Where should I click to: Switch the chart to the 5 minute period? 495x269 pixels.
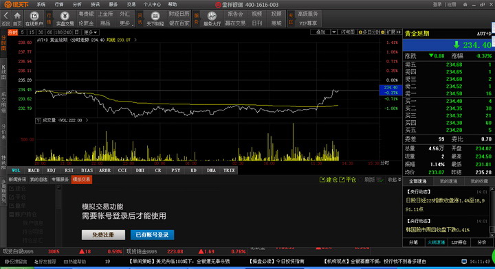click(22, 32)
